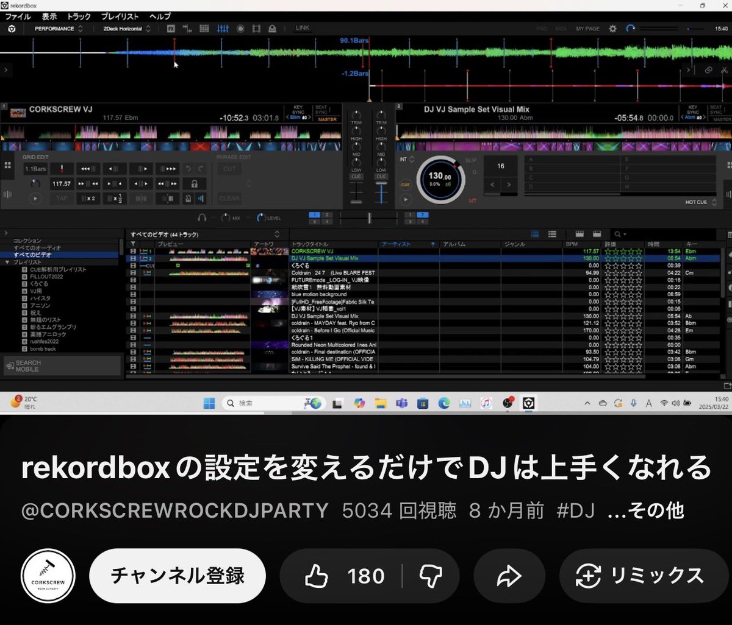Undo the last grid edit
This screenshot has width=732, height=625.
click(x=188, y=169)
